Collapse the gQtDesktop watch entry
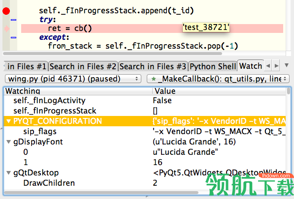The height and width of the screenshot is (199, 294). (x=8, y=172)
